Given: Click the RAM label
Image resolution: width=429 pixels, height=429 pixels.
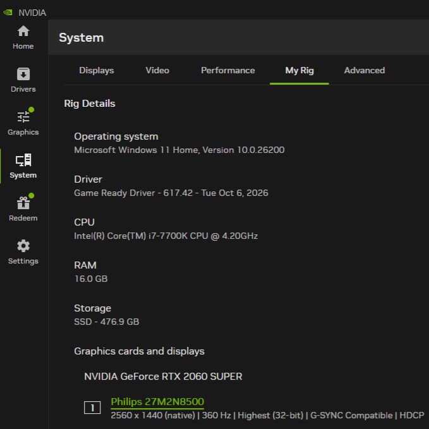Looking at the screenshot, I should (x=85, y=265).
